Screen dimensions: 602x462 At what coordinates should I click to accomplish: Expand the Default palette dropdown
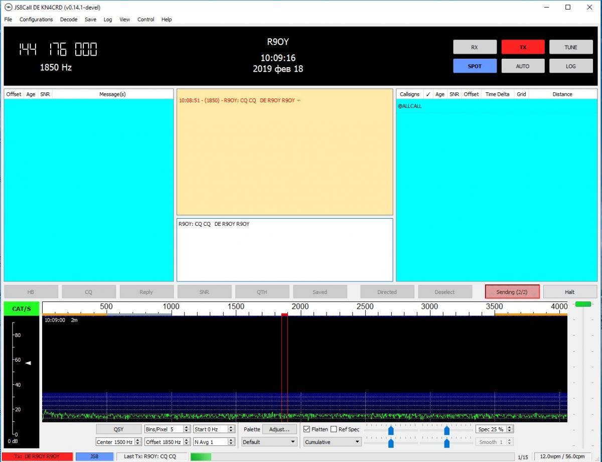point(269,442)
